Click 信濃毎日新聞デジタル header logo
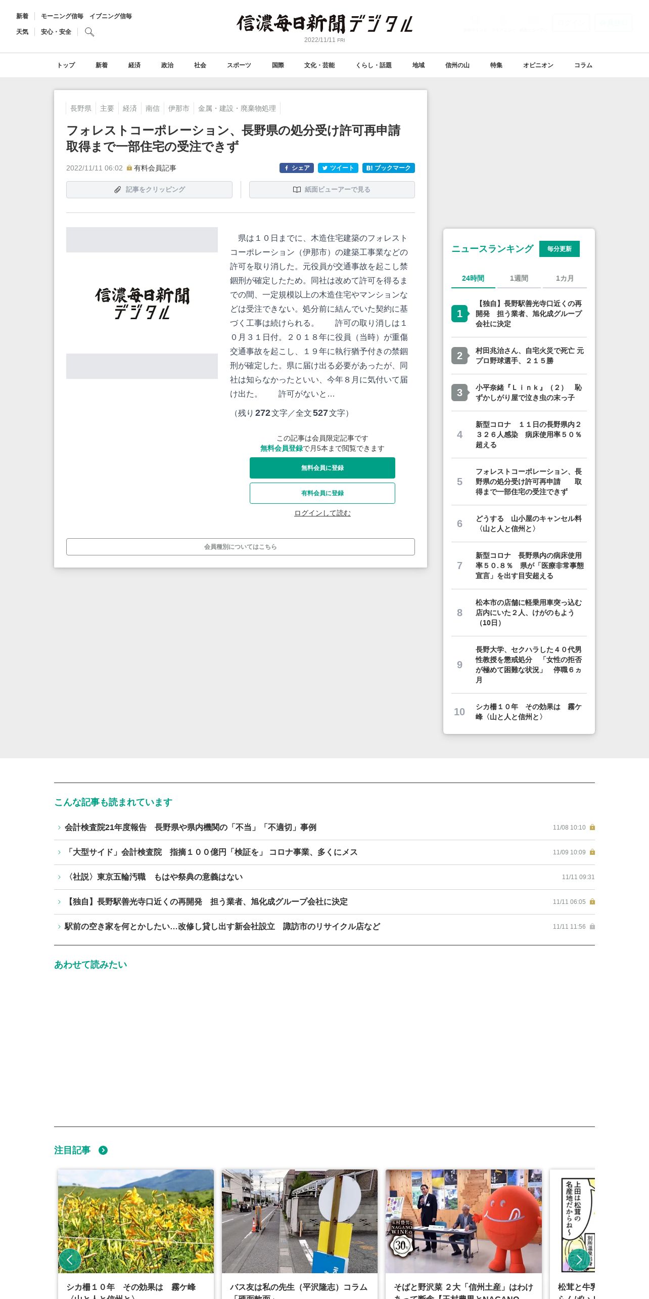The height and width of the screenshot is (1299, 649). (324, 24)
